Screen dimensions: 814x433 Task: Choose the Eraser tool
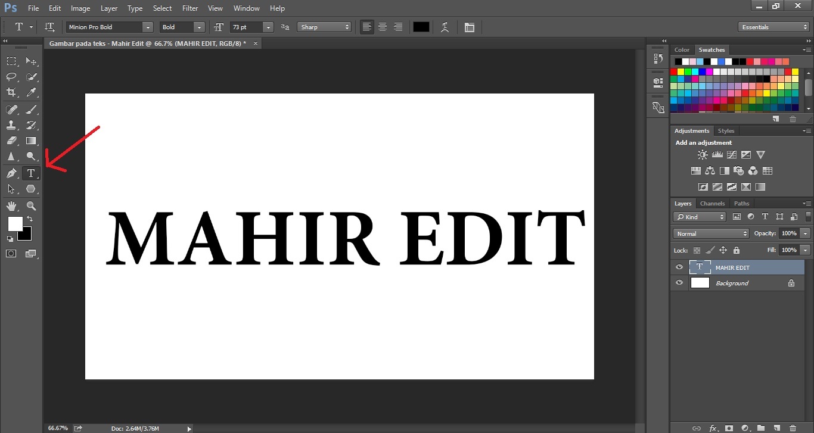tap(11, 141)
